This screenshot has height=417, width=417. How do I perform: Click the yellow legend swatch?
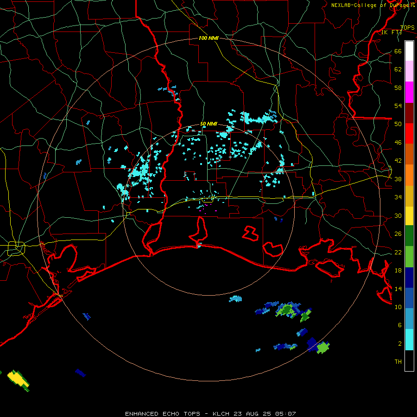(409, 216)
